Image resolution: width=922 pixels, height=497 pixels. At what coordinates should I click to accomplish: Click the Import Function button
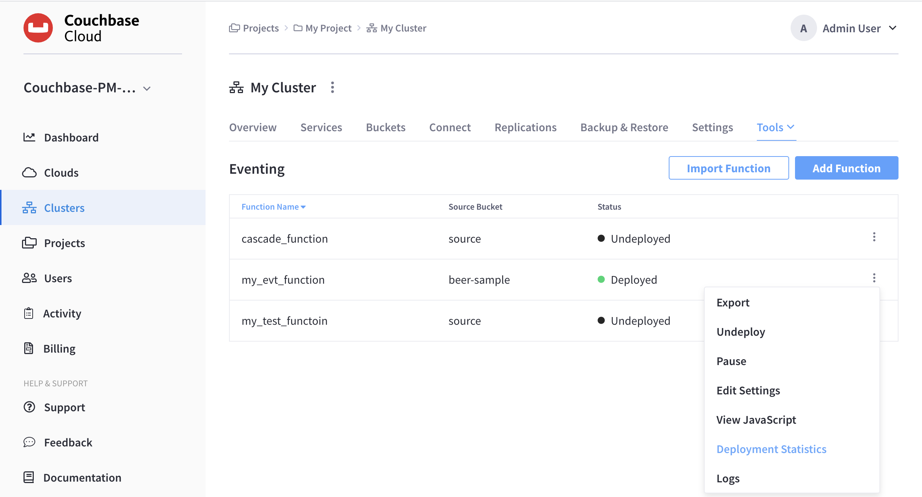728,168
